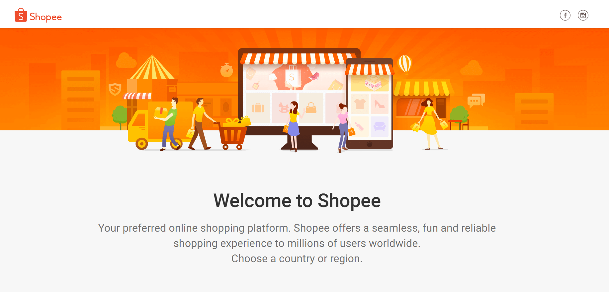
Task: Click the woman in the yellow dress
Action: (x=430, y=123)
